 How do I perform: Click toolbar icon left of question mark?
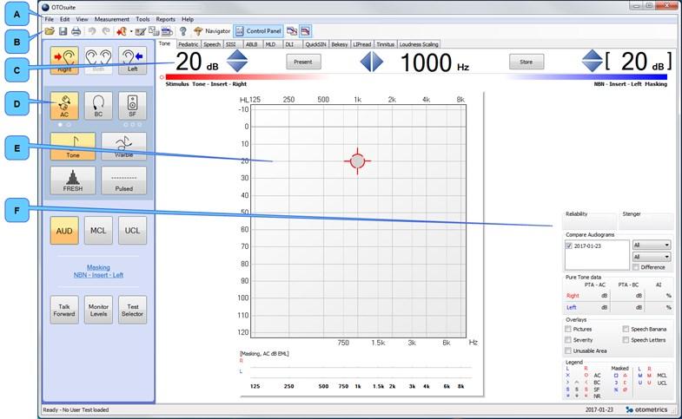167,31
